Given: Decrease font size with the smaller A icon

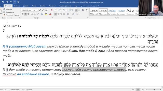Looking at the screenshot, I should click(x=43, y=10).
